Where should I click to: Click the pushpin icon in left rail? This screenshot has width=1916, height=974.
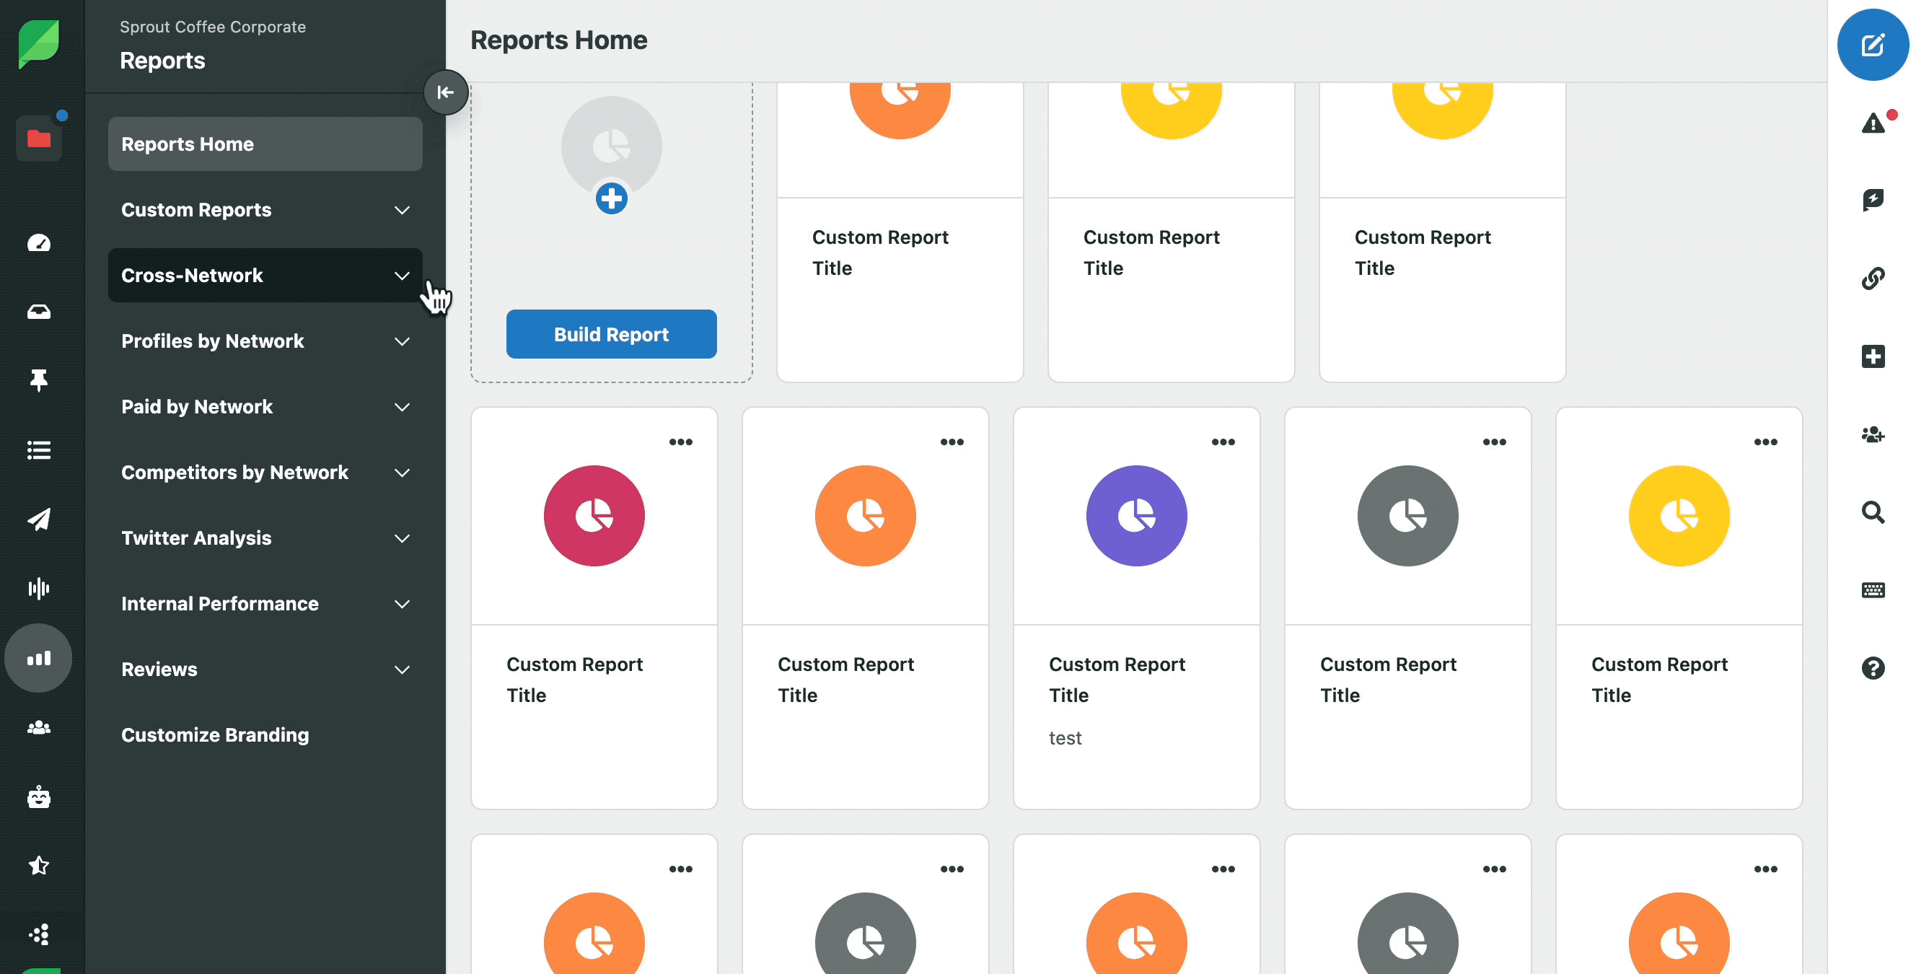pyautogui.click(x=39, y=380)
